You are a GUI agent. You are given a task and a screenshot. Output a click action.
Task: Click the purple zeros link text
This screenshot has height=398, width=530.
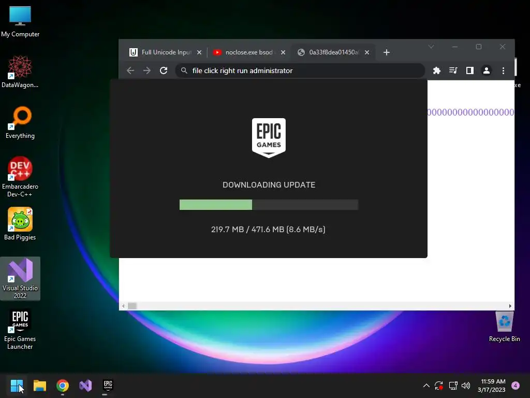click(470, 112)
